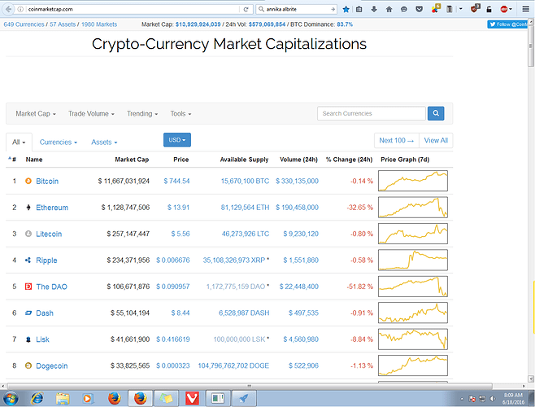The width and height of the screenshot is (535, 407).
Task: Expand the Tools dropdown menu
Action: (x=181, y=113)
